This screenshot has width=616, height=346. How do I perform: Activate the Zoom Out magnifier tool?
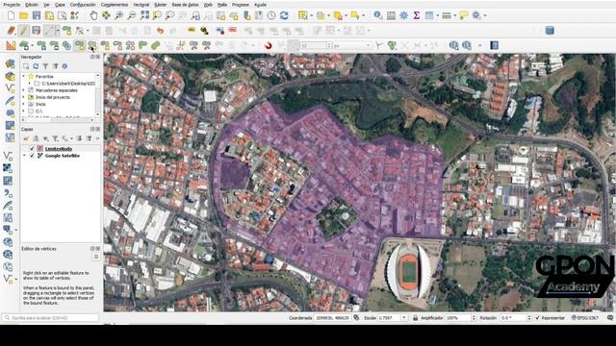132,15
